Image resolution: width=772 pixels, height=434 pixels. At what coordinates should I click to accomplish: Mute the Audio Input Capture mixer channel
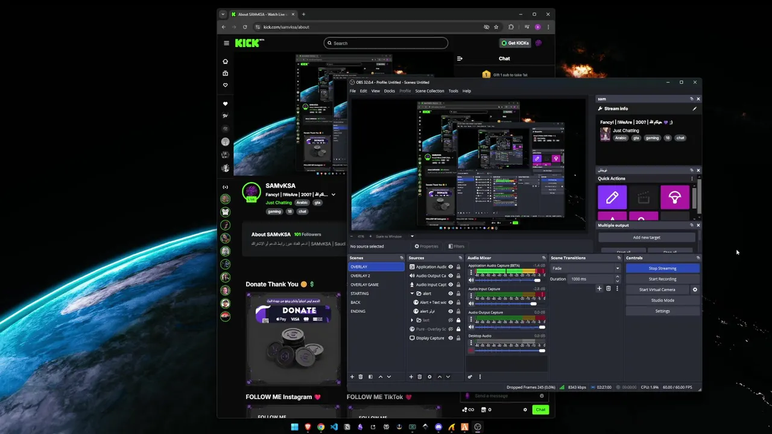(472, 304)
